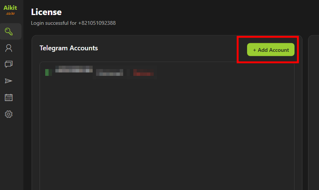
Task: Click the Telegram Accounts panel title
Action: coord(69,48)
